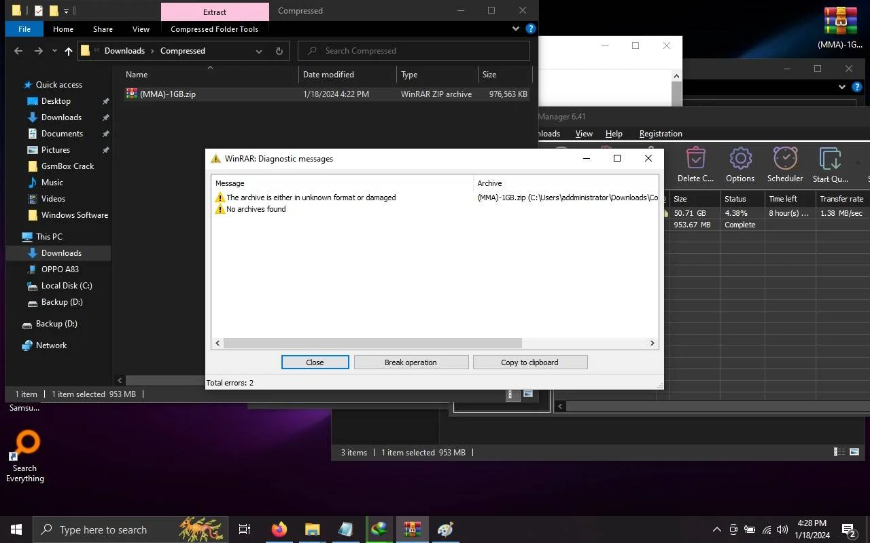
Task: Open the Customize Quick Access Toolbar dropdown
Action: click(x=66, y=11)
